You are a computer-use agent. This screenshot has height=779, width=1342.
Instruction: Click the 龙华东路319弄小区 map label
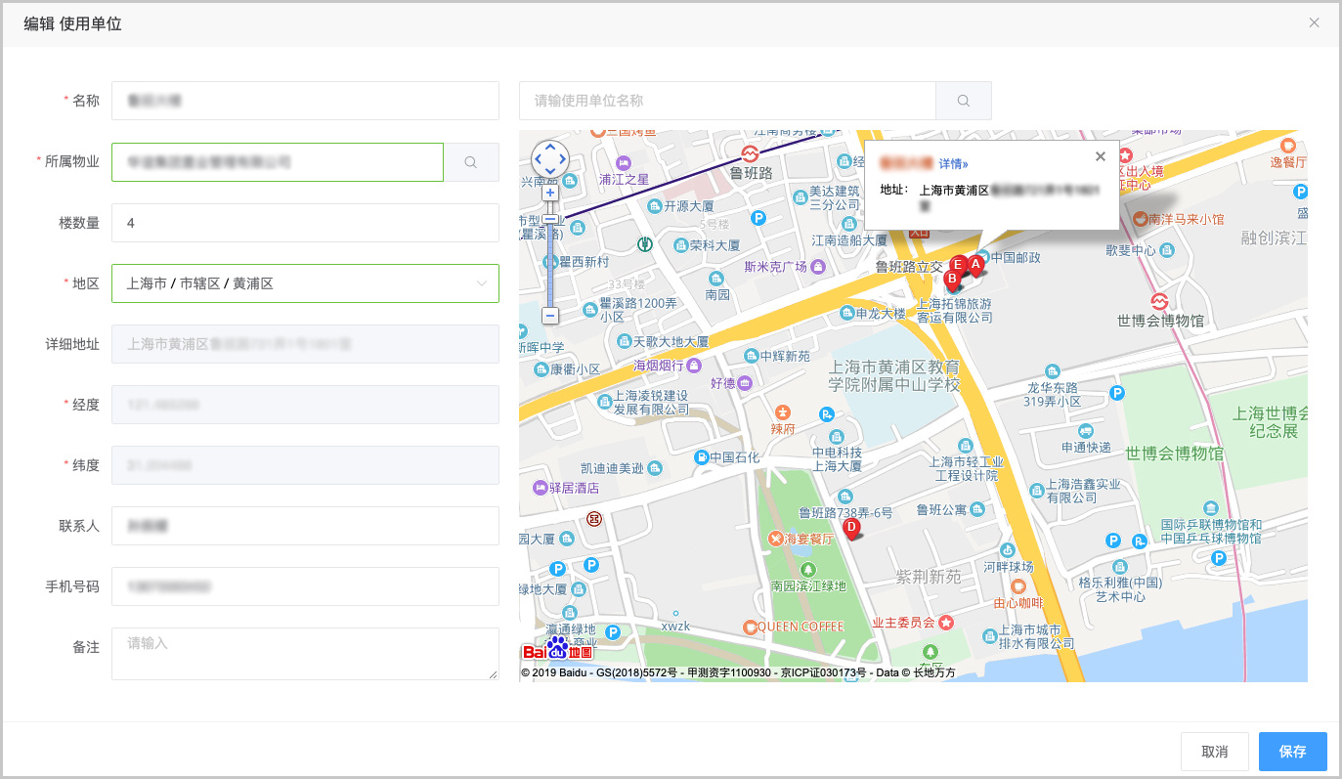(1052, 395)
